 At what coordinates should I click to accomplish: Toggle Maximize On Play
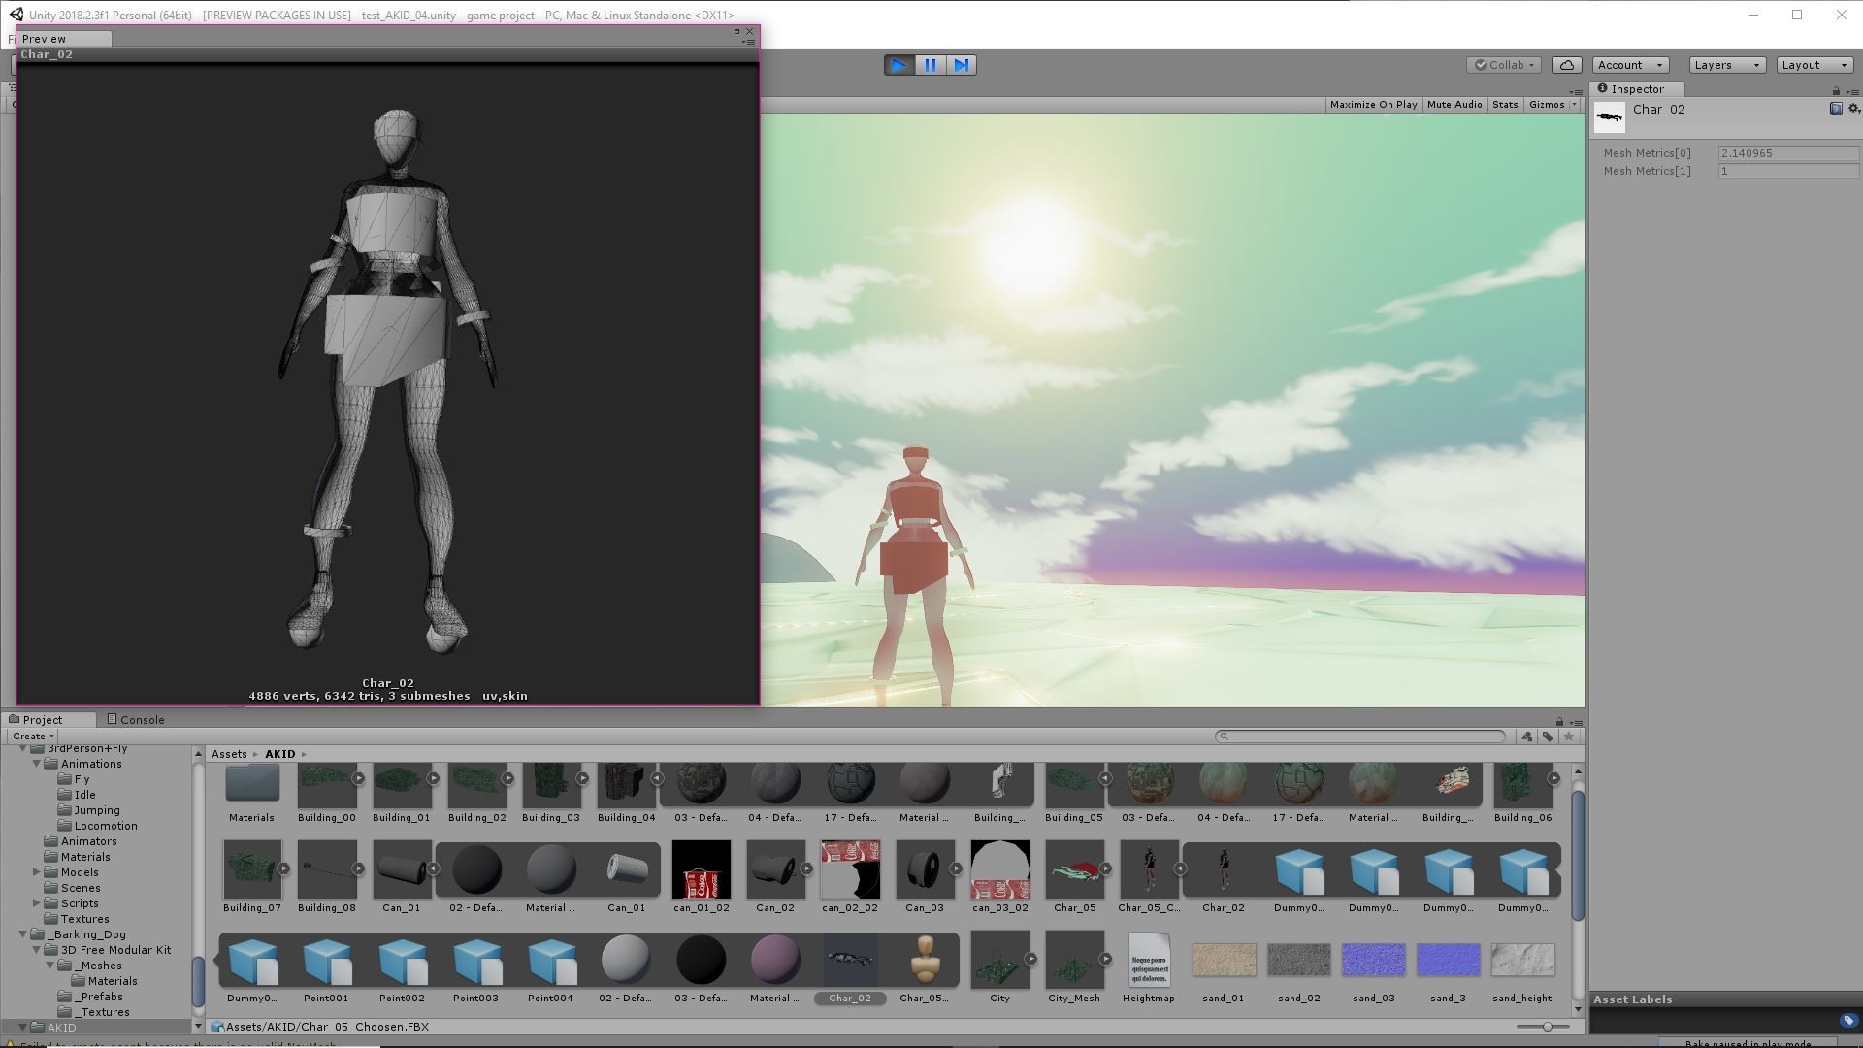(x=1373, y=104)
